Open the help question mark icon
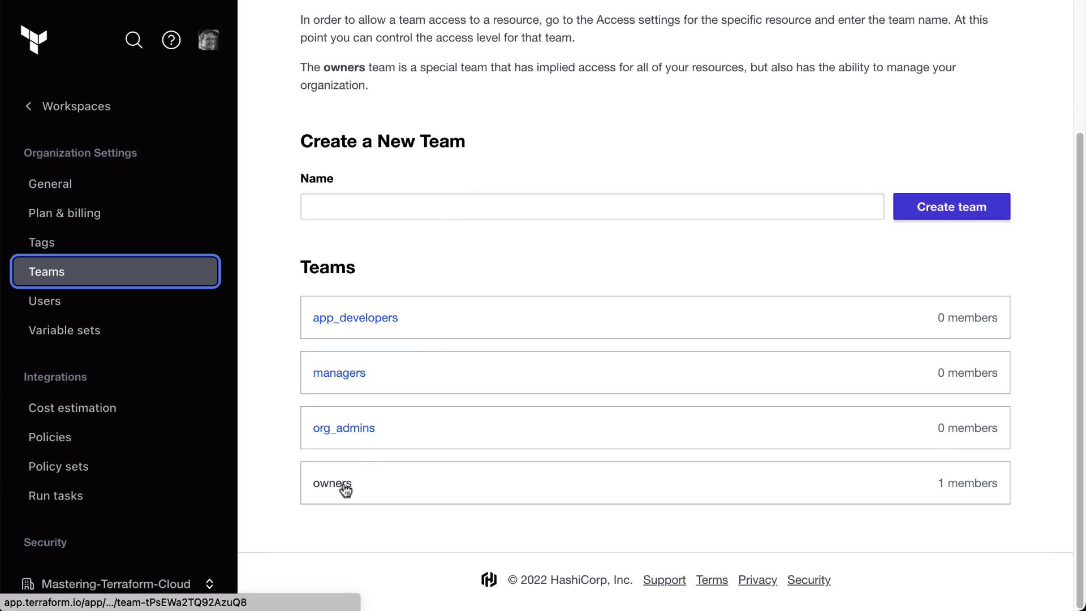Image resolution: width=1086 pixels, height=611 pixels. click(171, 40)
